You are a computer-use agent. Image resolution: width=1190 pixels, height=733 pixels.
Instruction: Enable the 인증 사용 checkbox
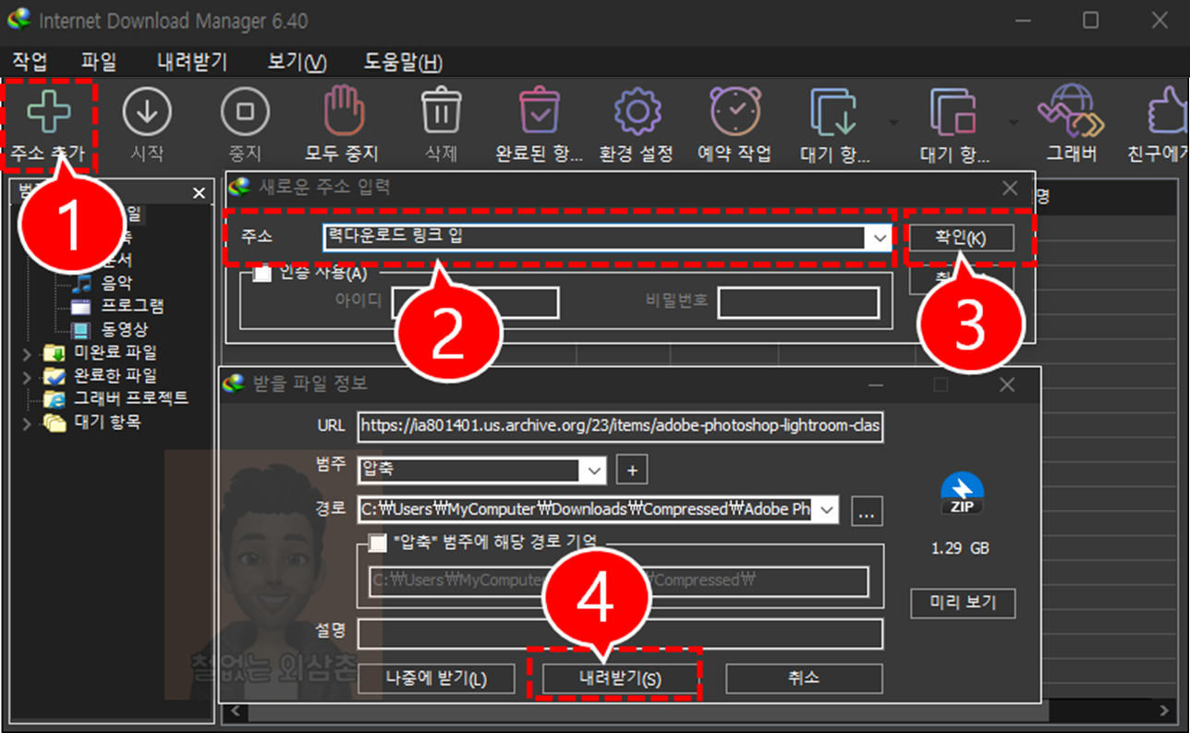click(262, 274)
